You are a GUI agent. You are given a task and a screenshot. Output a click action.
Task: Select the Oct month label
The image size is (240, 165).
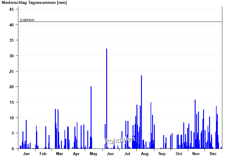179,154
